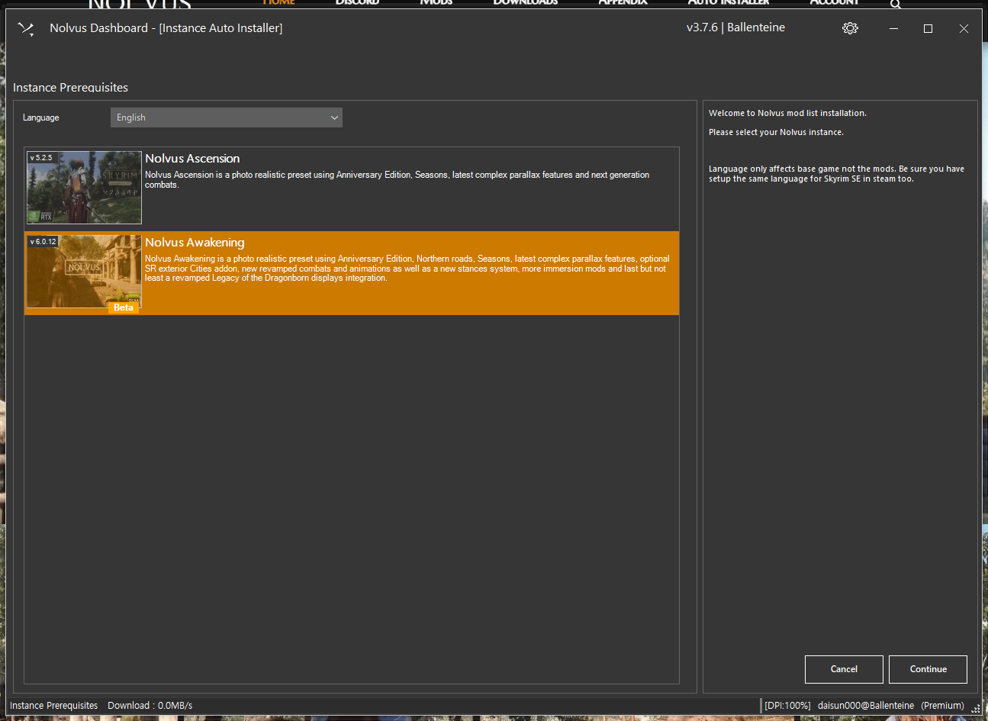
Task: Click the daisun000@Ballenteine account label
Action: click(x=866, y=706)
